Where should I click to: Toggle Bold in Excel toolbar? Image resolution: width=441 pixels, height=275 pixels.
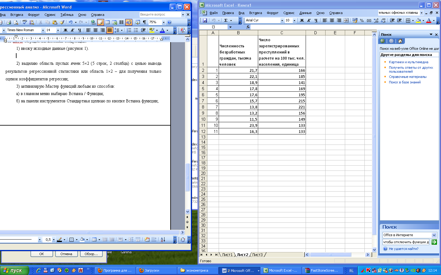click(302, 20)
